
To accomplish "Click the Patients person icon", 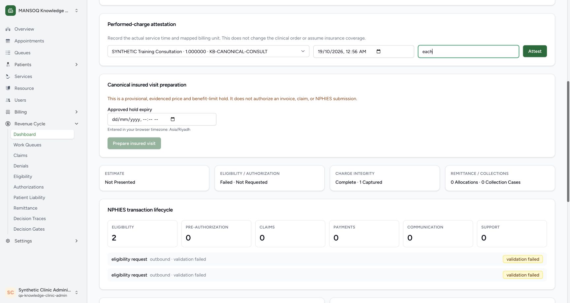I will pyautogui.click(x=8, y=64).
